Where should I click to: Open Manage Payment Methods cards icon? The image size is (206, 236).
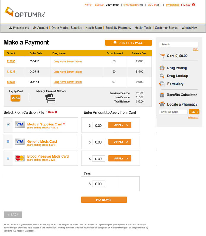point(50,99)
